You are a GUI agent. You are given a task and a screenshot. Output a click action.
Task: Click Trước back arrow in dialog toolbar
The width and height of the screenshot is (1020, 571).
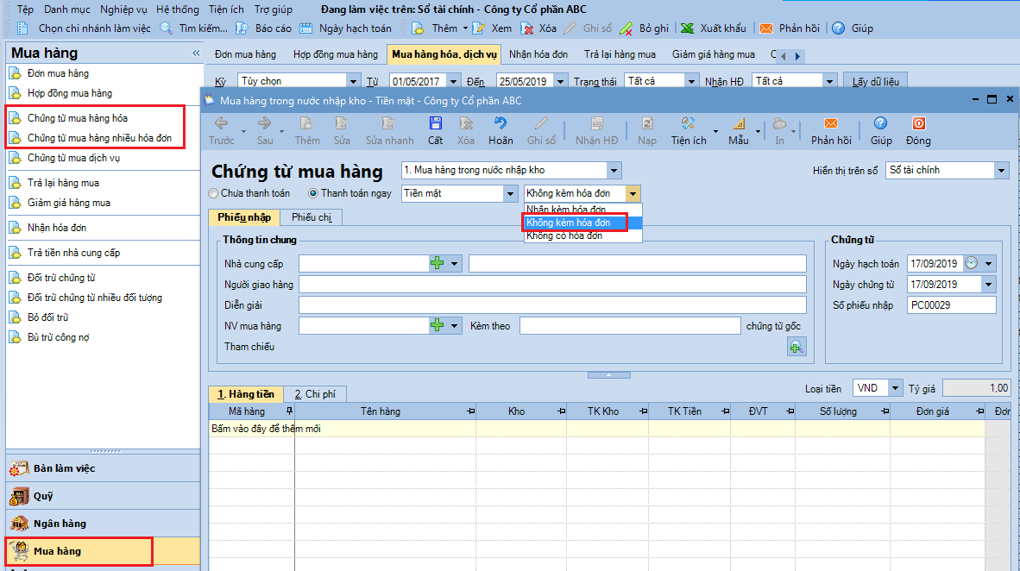coord(221,123)
